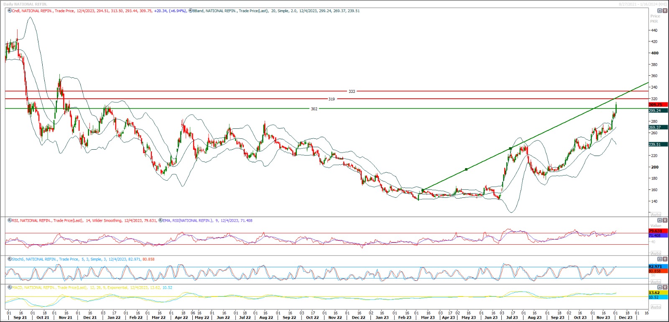Maximize the Stochastic indicator pane
The image size is (669, 322).
[x=660, y=259]
